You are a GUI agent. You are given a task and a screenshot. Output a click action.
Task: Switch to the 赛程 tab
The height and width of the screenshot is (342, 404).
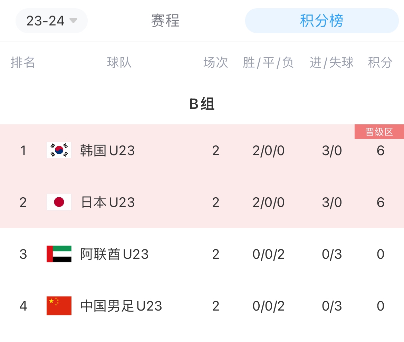165,21
